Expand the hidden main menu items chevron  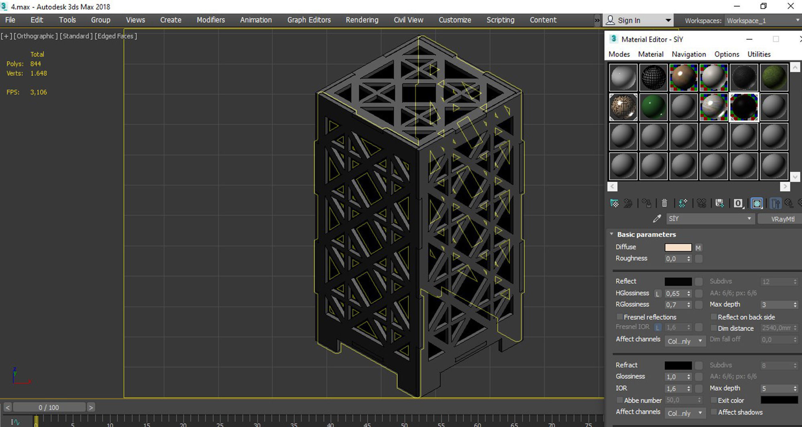(x=597, y=20)
